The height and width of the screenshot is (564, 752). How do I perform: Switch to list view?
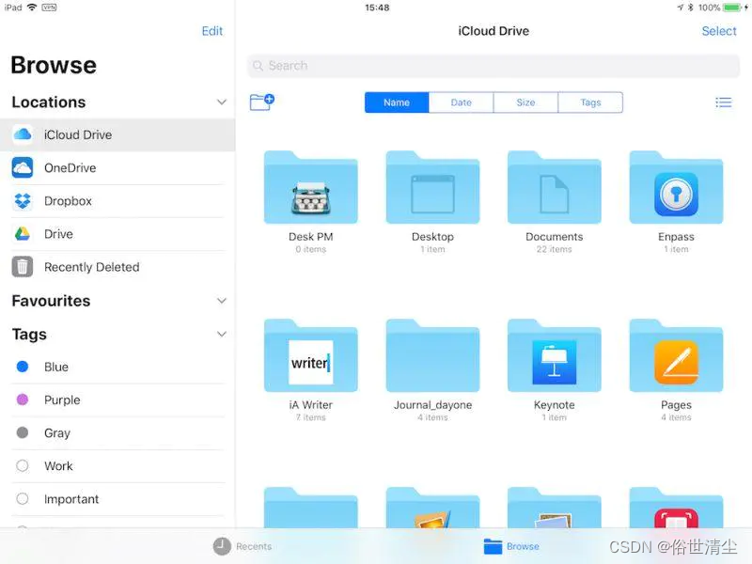click(x=723, y=102)
